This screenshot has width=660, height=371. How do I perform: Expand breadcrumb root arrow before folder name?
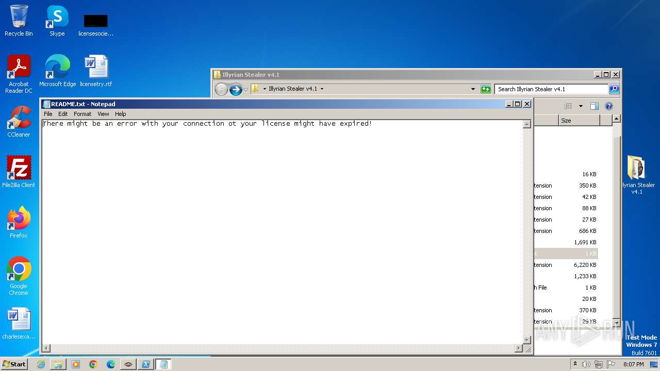265,89
